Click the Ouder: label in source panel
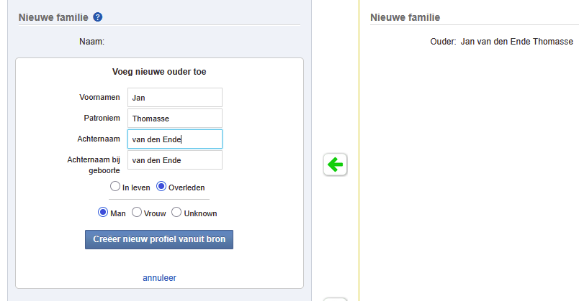Screen dimensions: 579x301 click(442, 42)
